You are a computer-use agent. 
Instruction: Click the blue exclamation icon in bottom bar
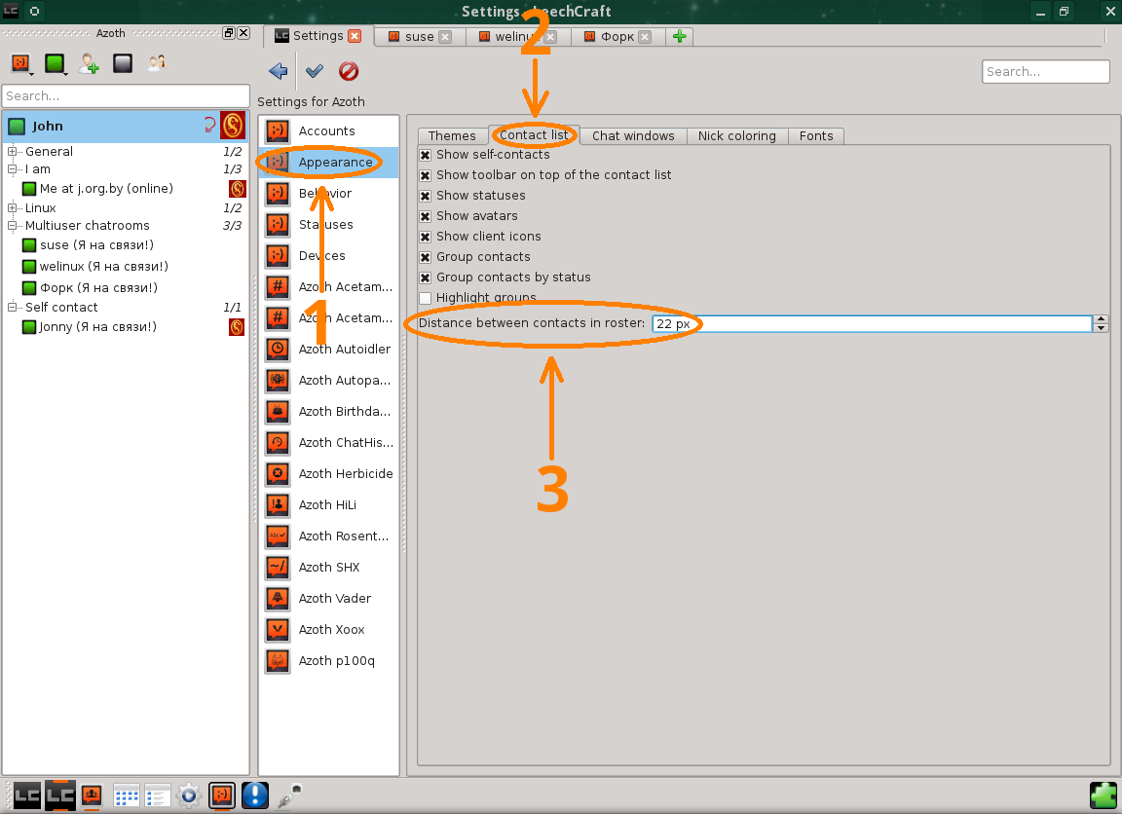point(255,795)
